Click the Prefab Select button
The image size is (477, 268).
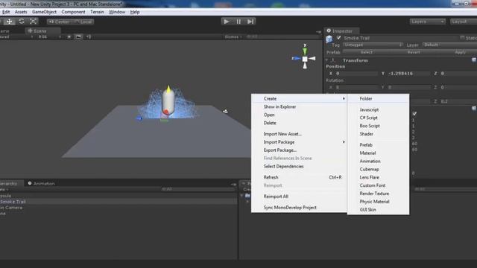[x=366, y=52]
